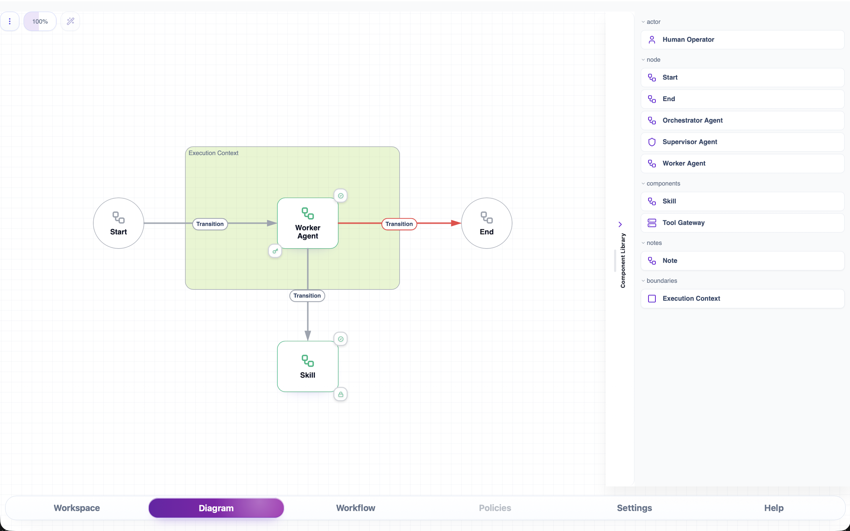Select the Worker Agent node on canvas

(308, 223)
